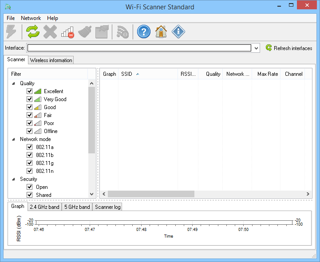Click the green Refresh interfaces arrow icon
Screen dimensions: 320x262
[x=269, y=48]
